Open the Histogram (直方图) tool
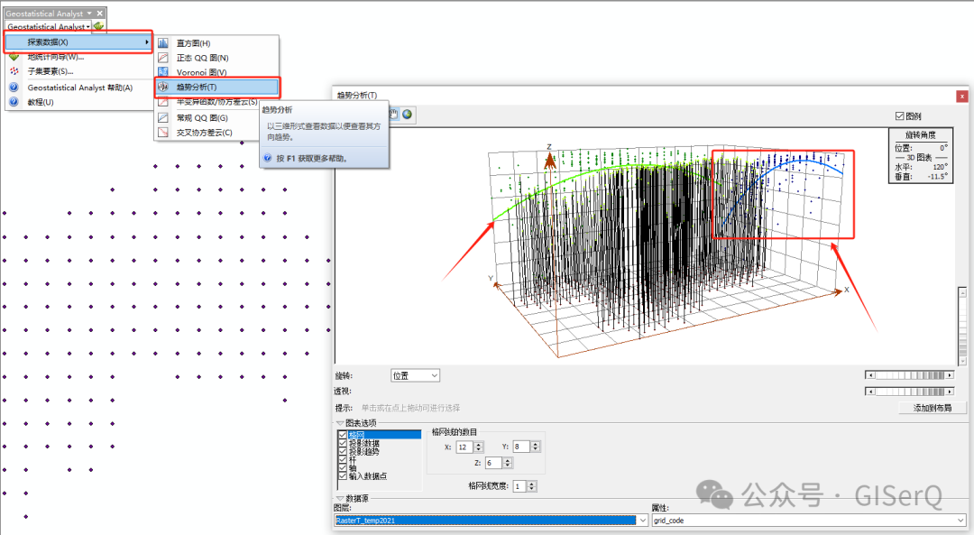 pos(193,43)
